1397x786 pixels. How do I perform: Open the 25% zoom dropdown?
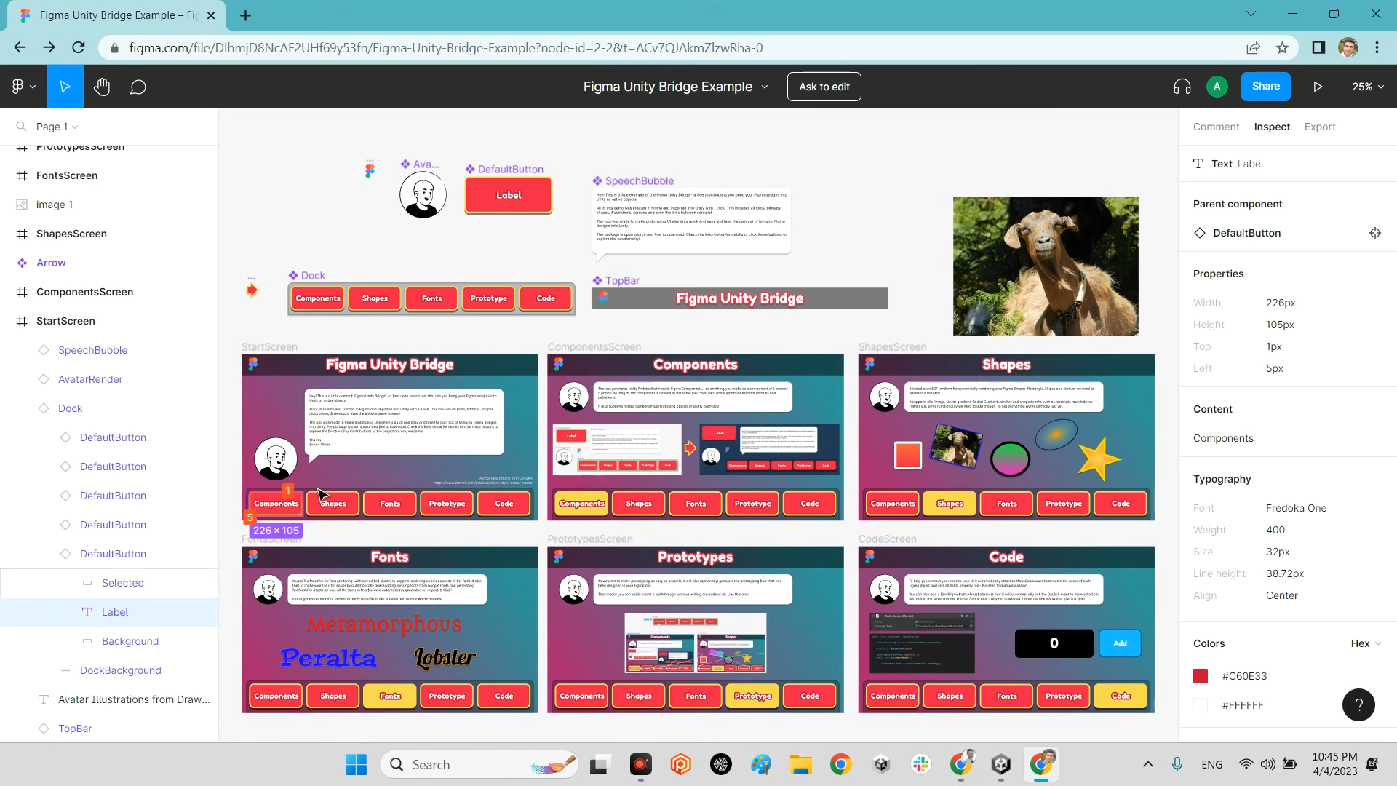pyautogui.click(x=1368, y=87)
